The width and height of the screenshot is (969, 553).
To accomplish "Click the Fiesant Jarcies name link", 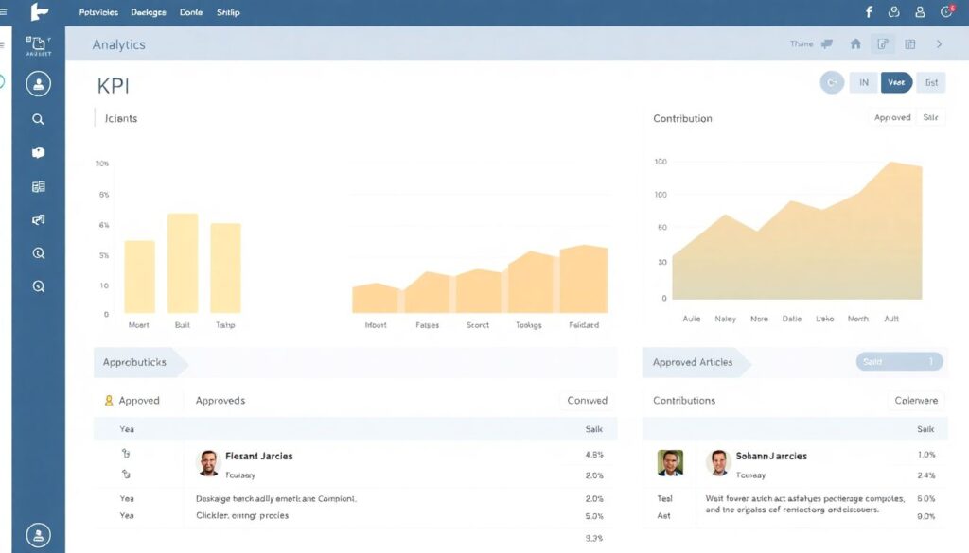I will pos(258,456).
